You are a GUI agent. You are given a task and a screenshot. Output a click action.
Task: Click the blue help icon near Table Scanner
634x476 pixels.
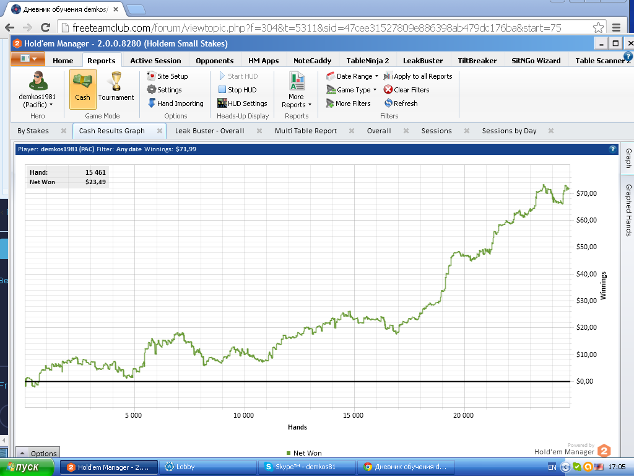tap(628, 56)
